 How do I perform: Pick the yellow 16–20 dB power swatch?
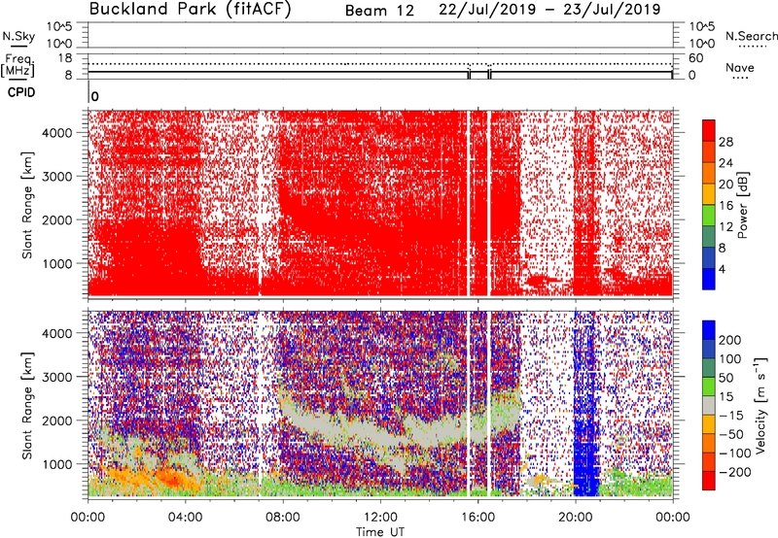pyautogui.click(x=709, y=194)
